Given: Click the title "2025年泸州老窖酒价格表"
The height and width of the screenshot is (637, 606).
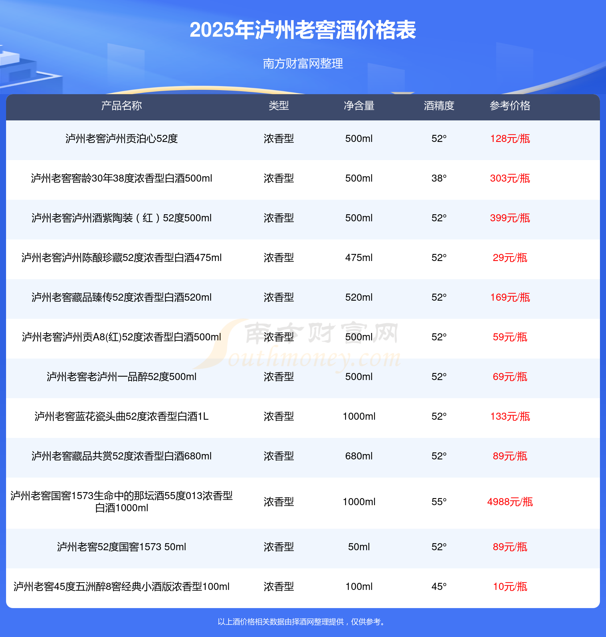Looking at the screenshot, I should coord(303,30).
